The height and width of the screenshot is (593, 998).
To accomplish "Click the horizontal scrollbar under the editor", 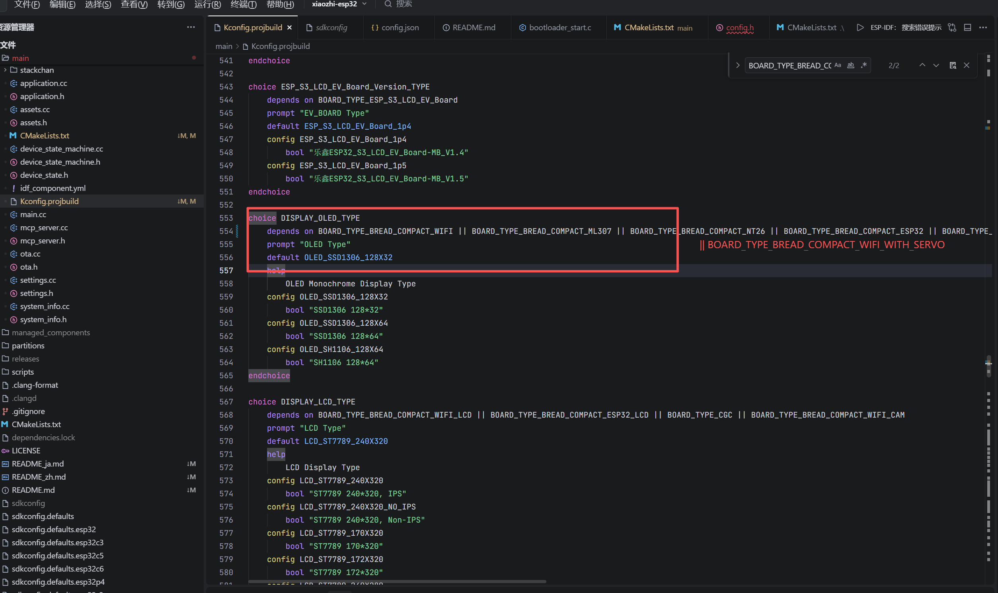I will pos(397,581).
